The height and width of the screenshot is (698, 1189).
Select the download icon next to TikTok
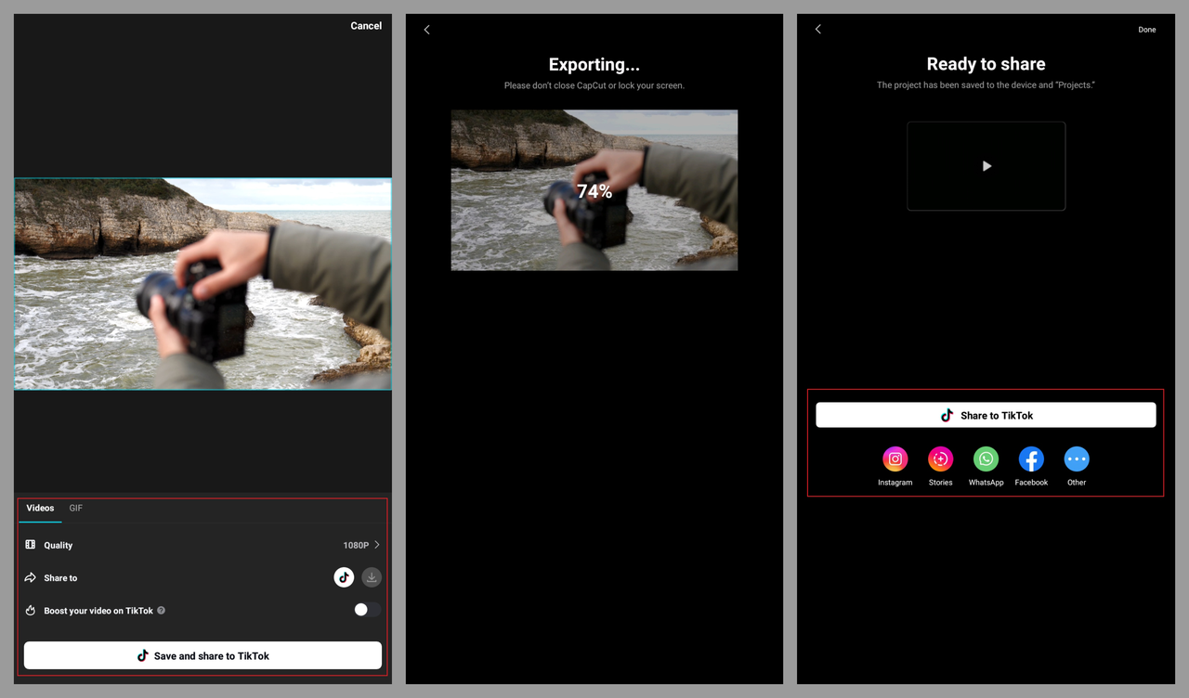click(371, 576)
